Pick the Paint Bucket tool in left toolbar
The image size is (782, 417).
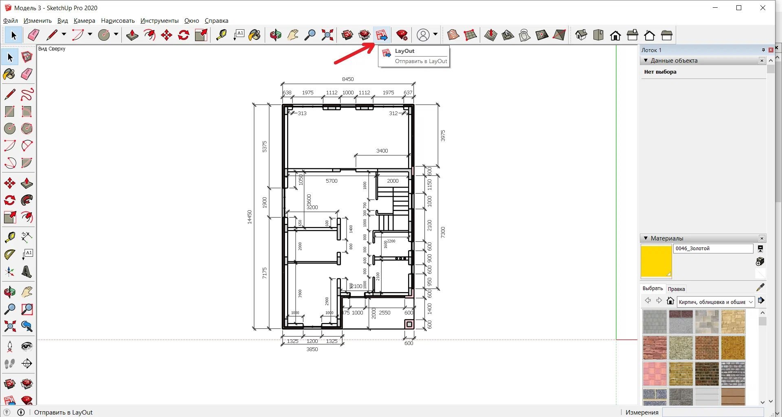tap(9, 74)
